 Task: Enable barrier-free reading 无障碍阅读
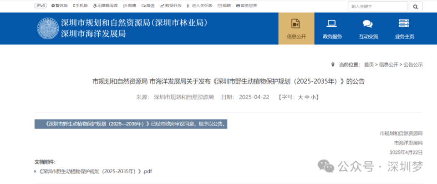(x=105, y=5)
